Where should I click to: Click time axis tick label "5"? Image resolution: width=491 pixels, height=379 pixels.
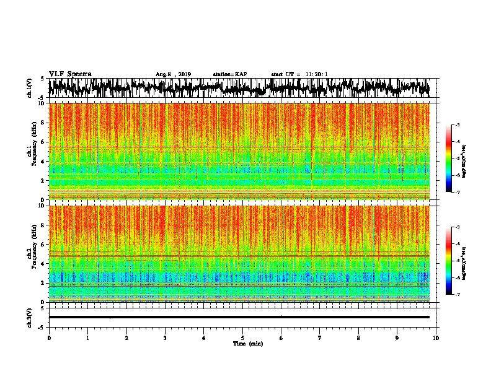point(242,338)
